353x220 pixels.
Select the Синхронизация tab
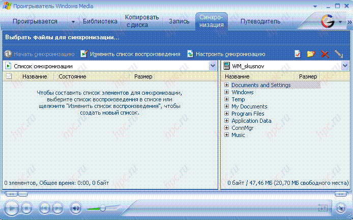click(x=212, y=21)
